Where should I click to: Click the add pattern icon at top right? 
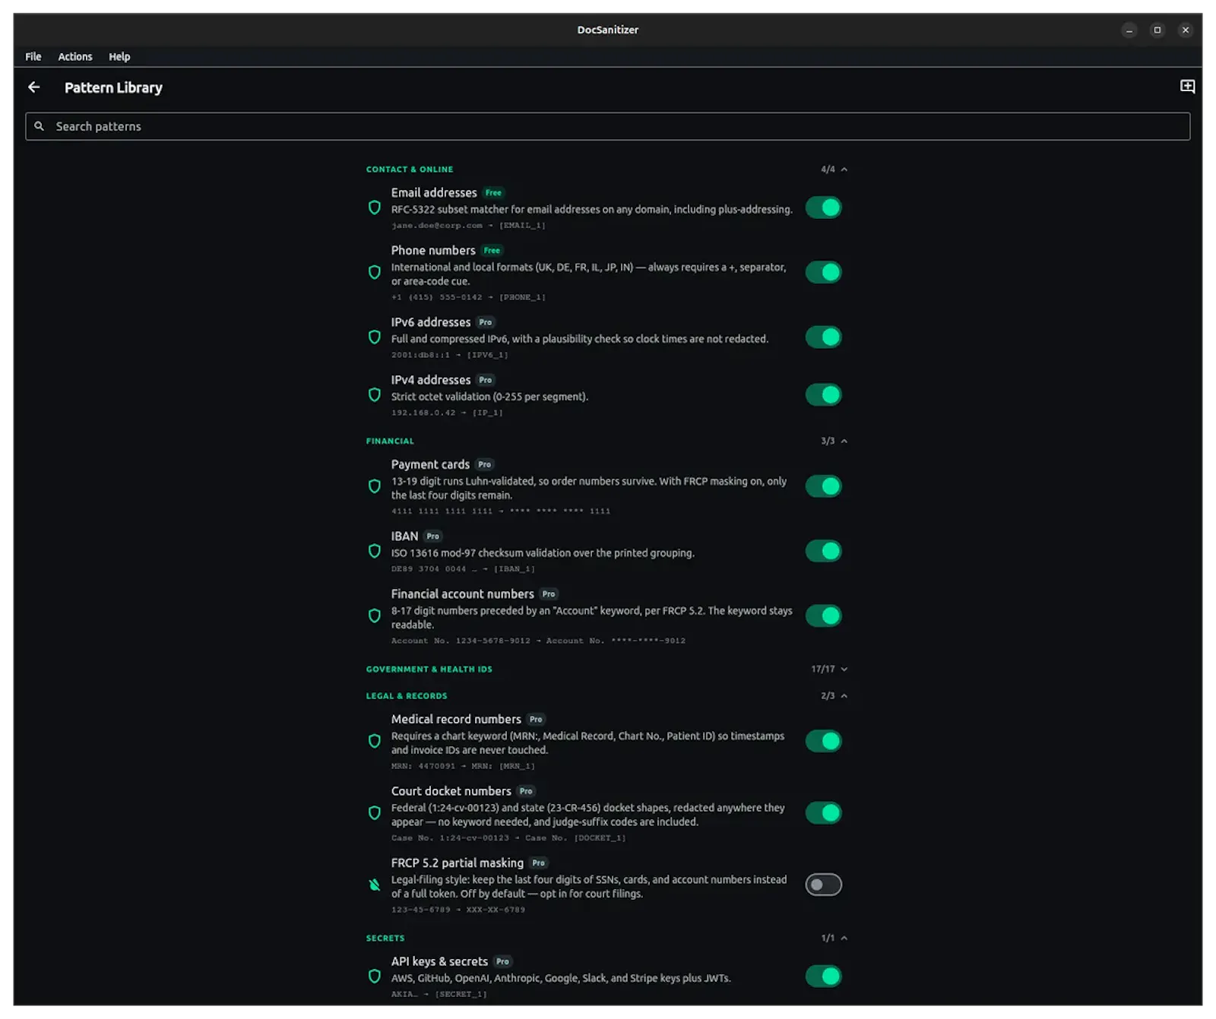point(1187,87)
